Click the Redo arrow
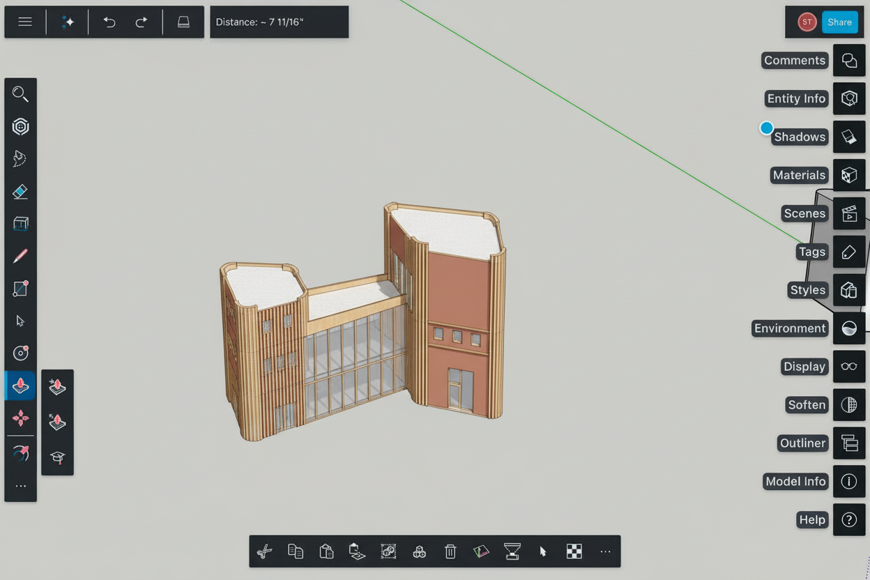 pyautogui.click(x=141, y=22)
